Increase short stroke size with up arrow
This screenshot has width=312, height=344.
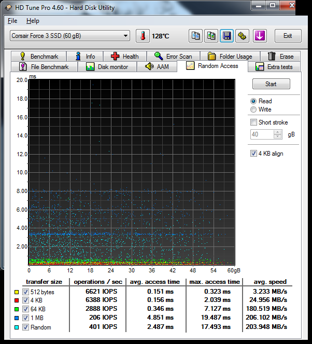pos(278,132)
